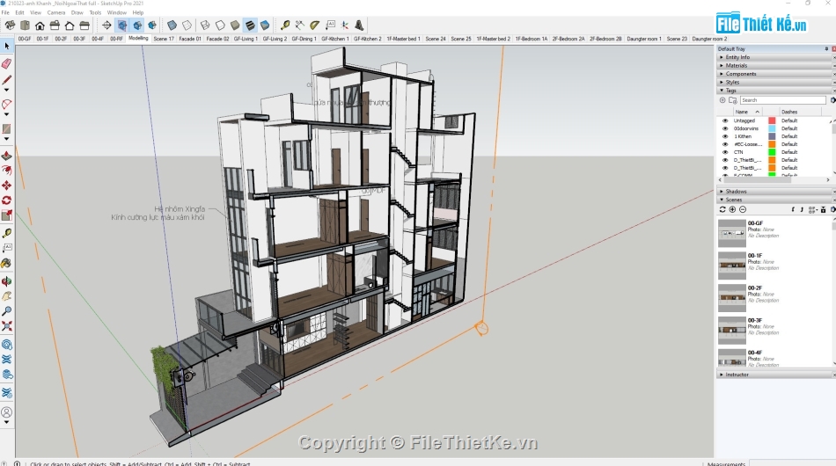Image resolution: width=836 pixels, height=466 pixels.
Task: Change the 00doorwins light blue swatch
Action: pos(772,128)
